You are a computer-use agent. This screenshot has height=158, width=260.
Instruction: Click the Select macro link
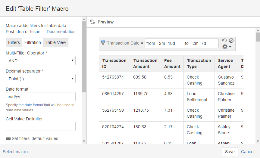click(15, 152)
